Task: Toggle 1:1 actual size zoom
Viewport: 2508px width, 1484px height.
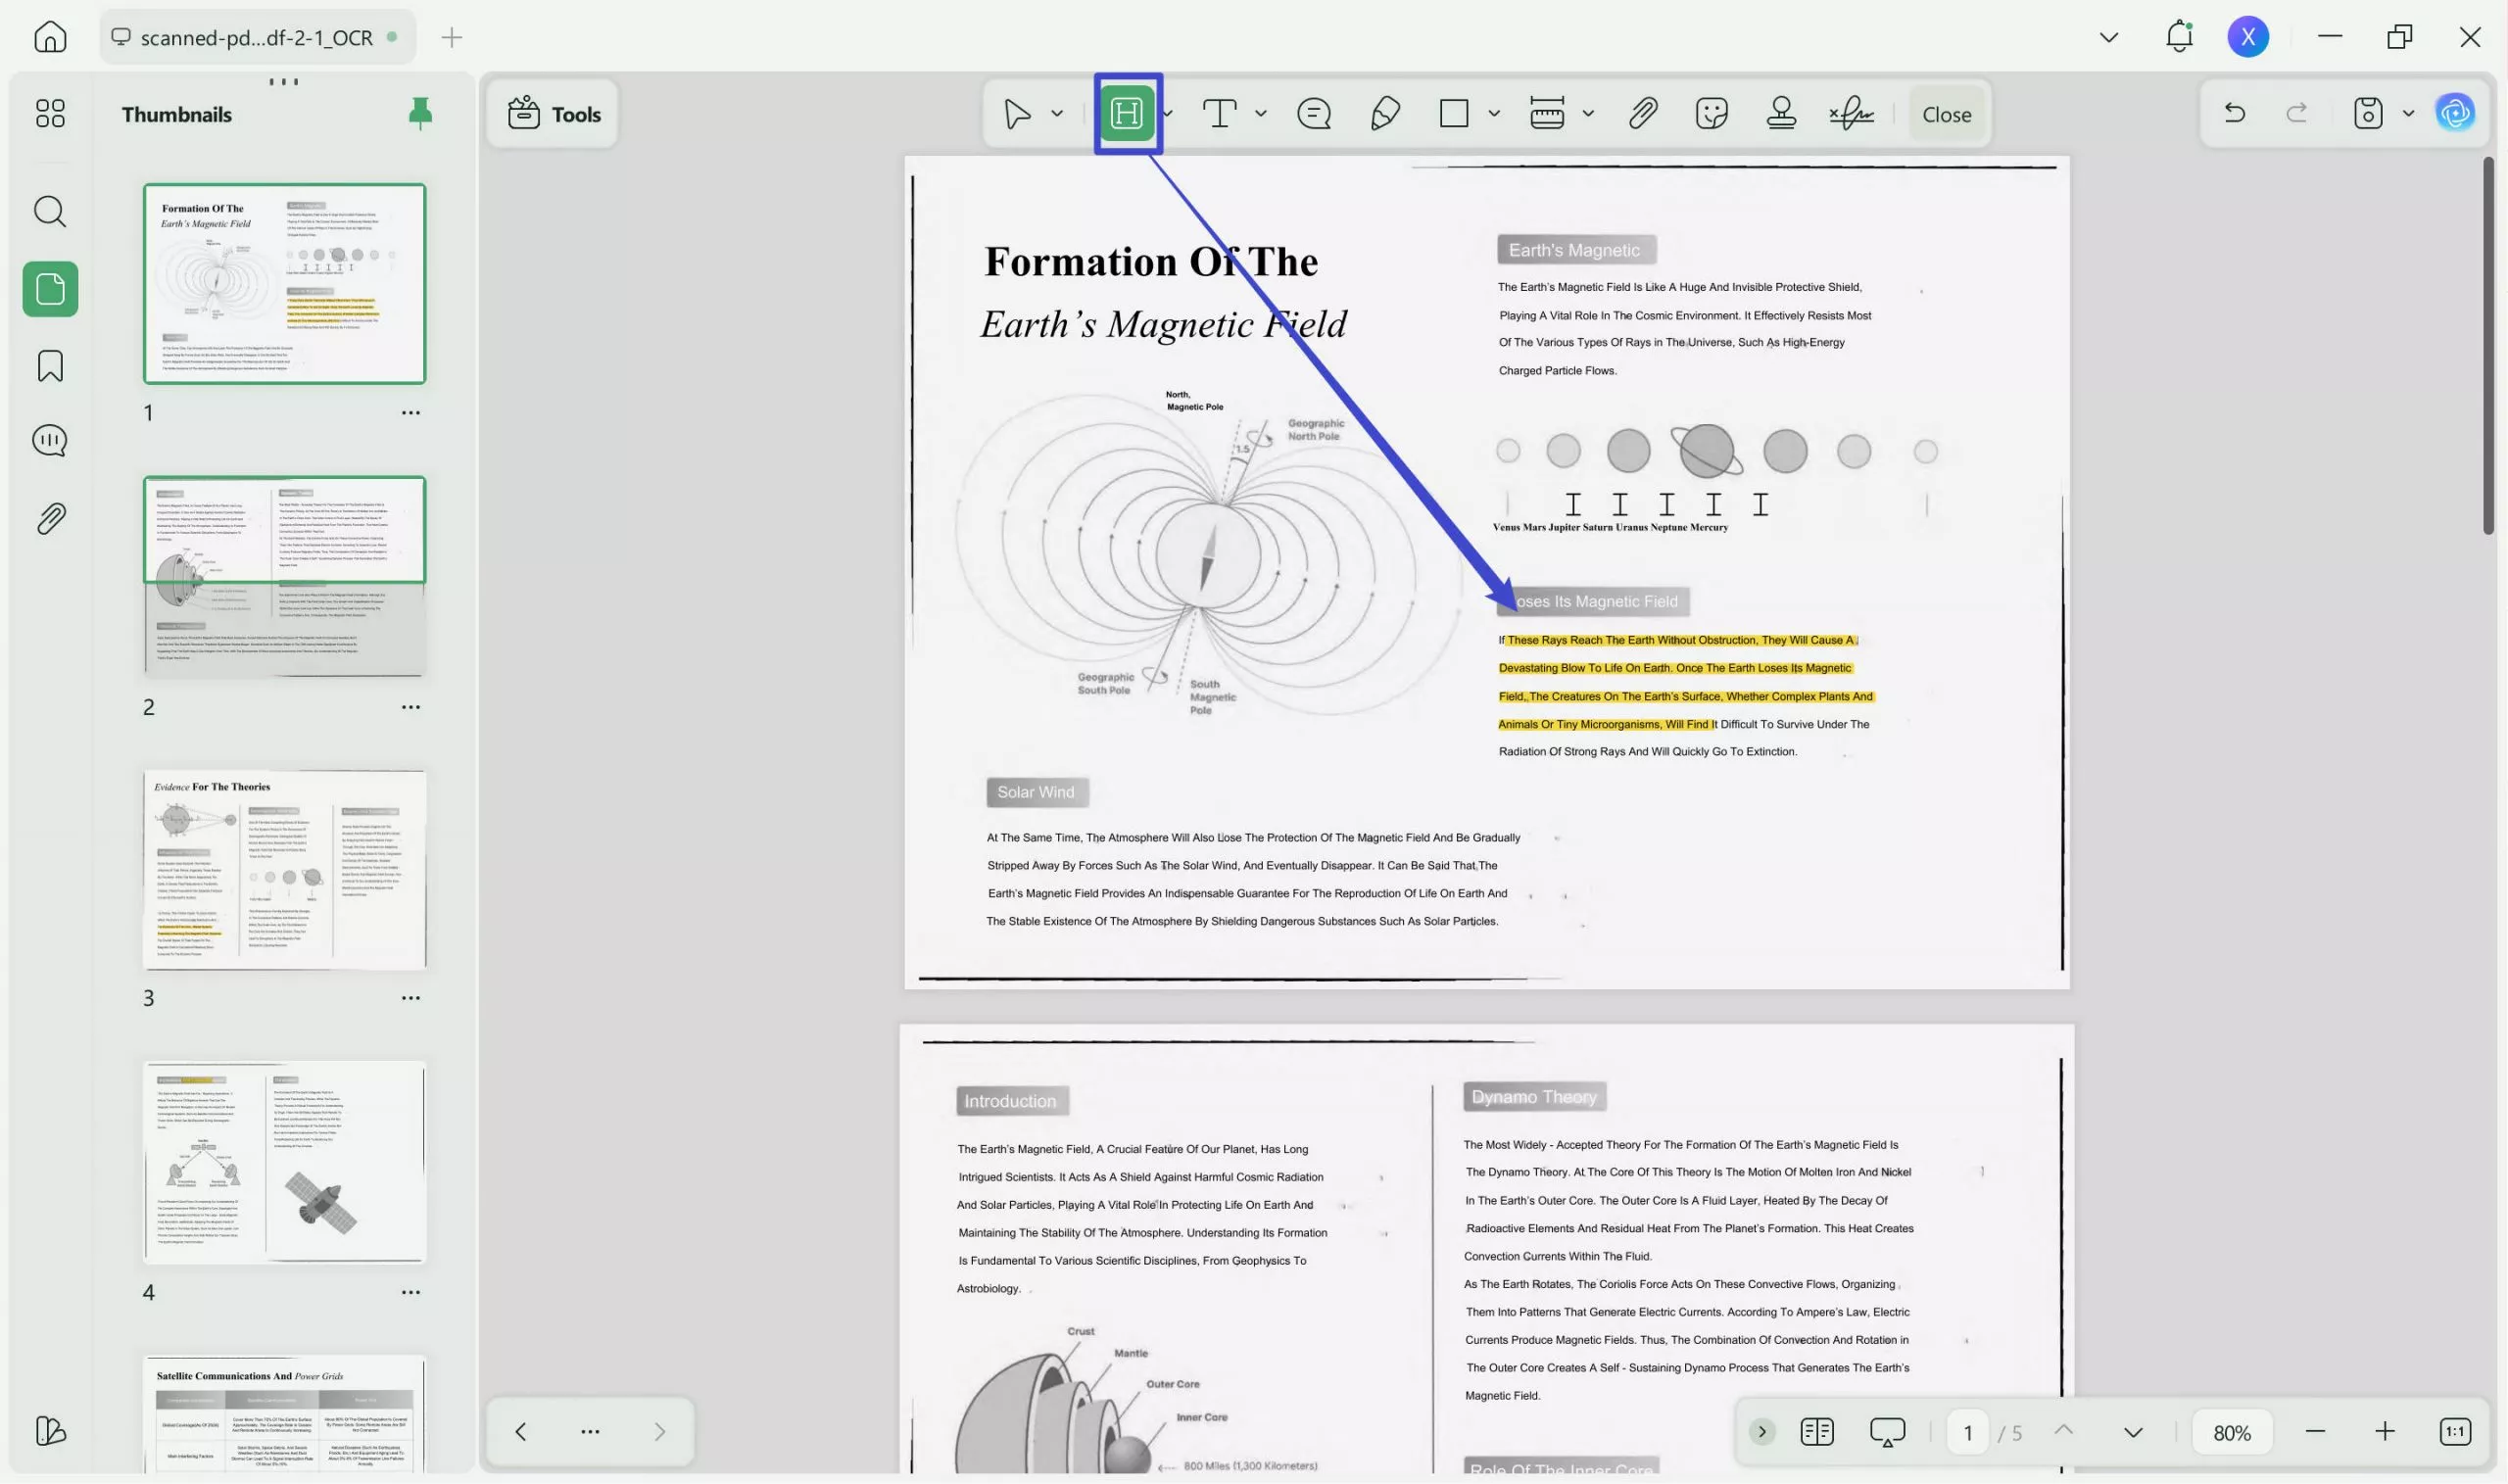Action: [2455, 1431]
